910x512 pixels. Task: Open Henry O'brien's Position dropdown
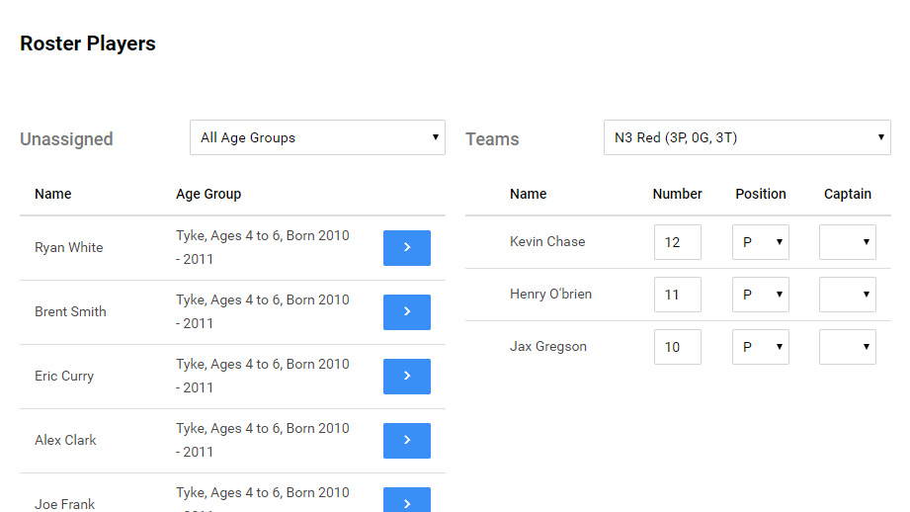760,295
